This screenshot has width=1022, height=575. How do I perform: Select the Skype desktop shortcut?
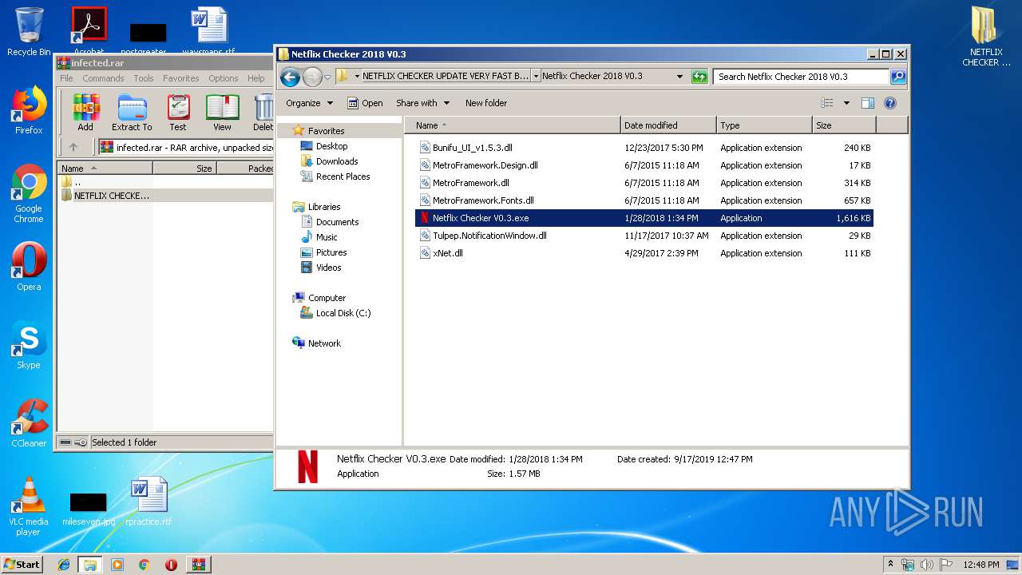[29, 345]
